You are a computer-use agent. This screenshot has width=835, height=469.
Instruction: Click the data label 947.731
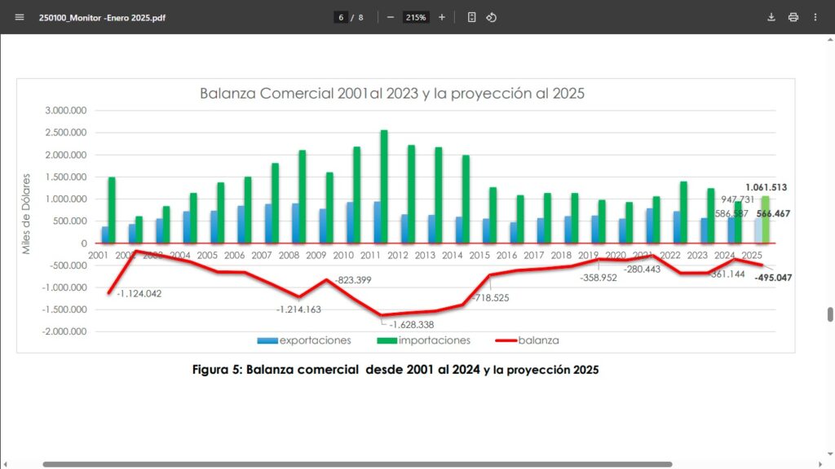(x=737, y=199)
